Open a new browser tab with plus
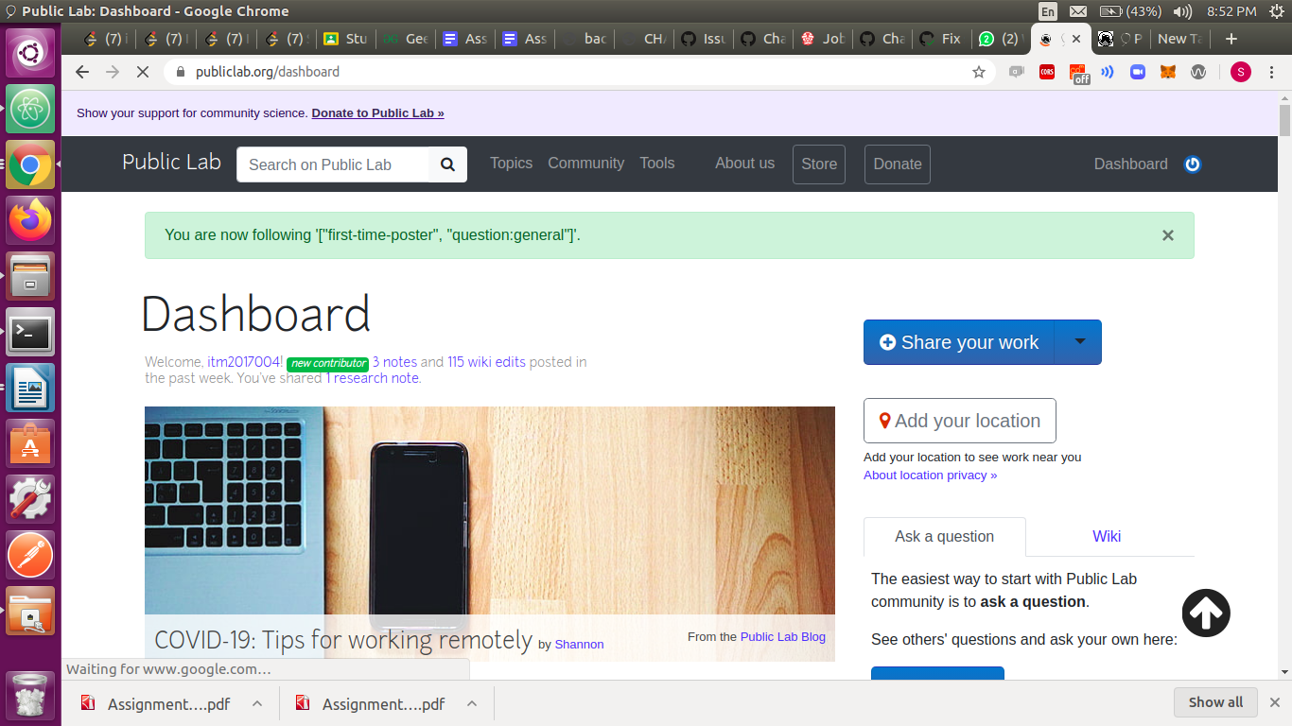The height and width of the screenshot is (726, 1292). pos(1231,39)
